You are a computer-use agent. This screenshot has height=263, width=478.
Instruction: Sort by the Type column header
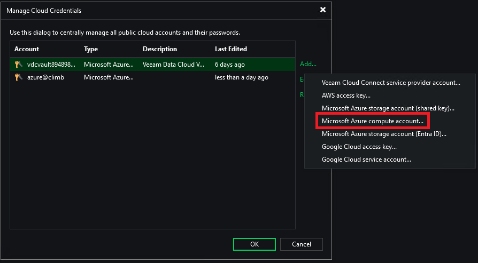(x=91, y=49)
